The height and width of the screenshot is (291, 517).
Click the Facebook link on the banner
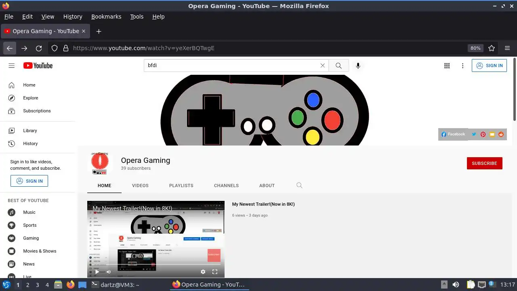tap(453, 134)
